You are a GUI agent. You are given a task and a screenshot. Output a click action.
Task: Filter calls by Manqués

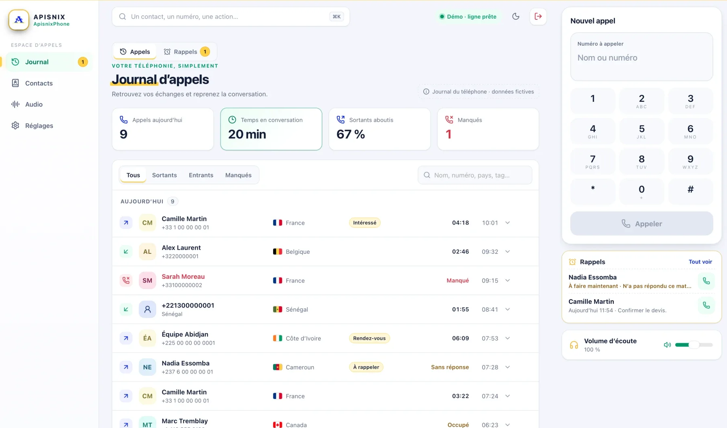pyautogui.click(x=238, y=175)
